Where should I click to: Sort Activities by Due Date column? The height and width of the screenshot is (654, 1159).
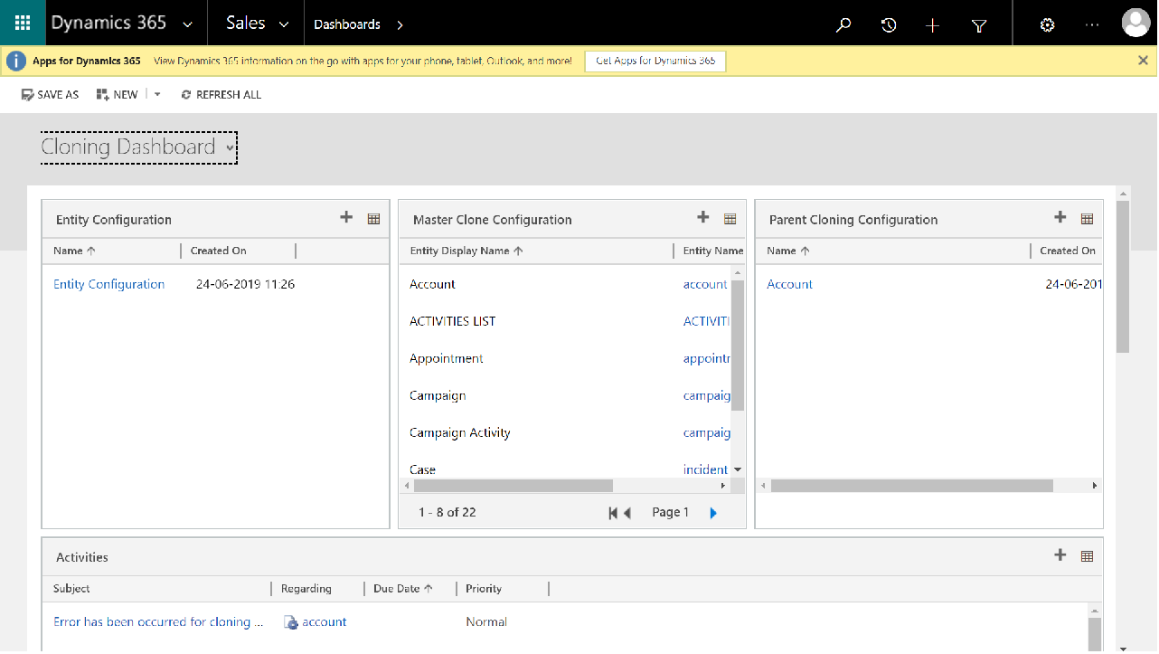[x=403, y=588]
